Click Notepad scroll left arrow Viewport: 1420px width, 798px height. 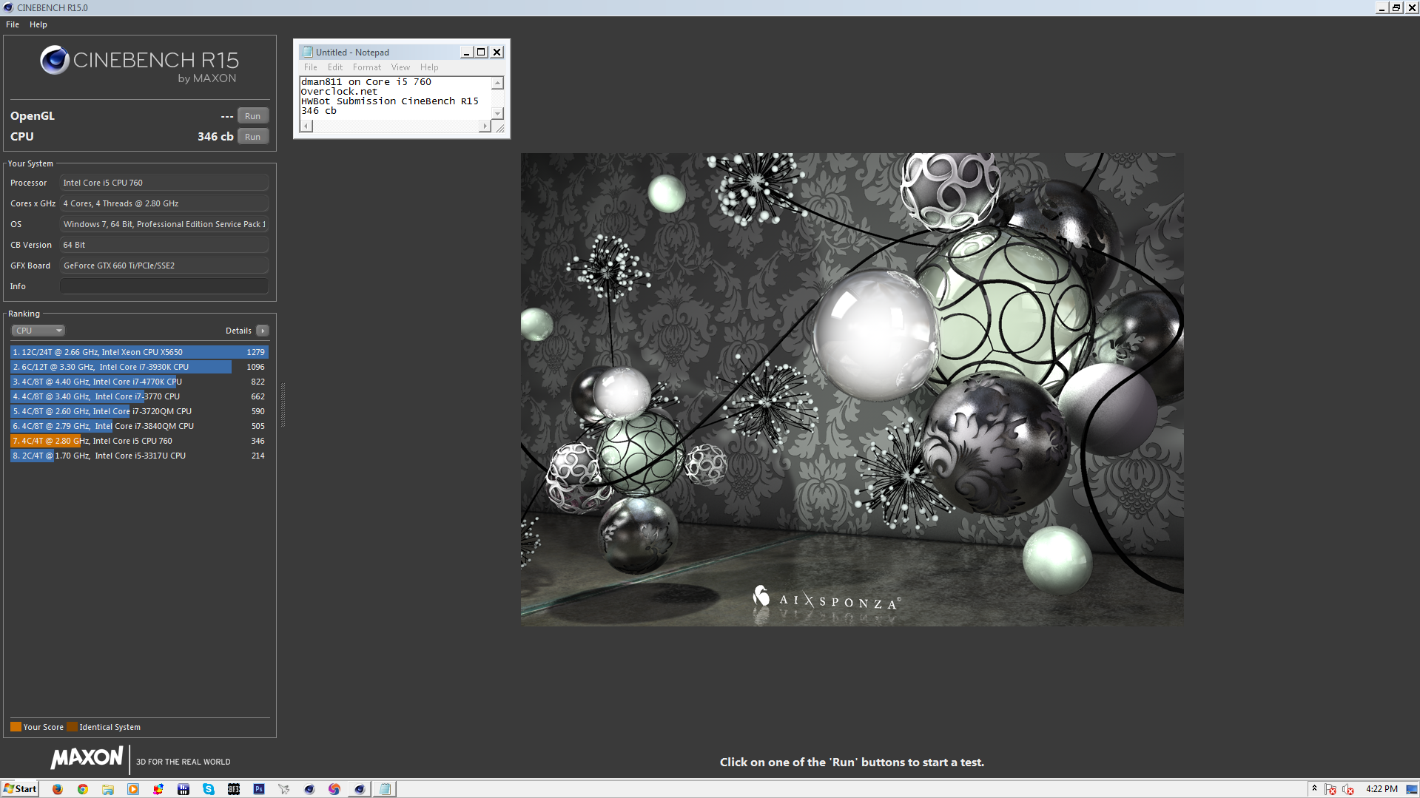[x=306, y=126]
